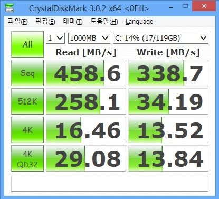
Task: Open the test size dropdown showing 1000MB
Action: pyautogui.click(x=89, y=38)
